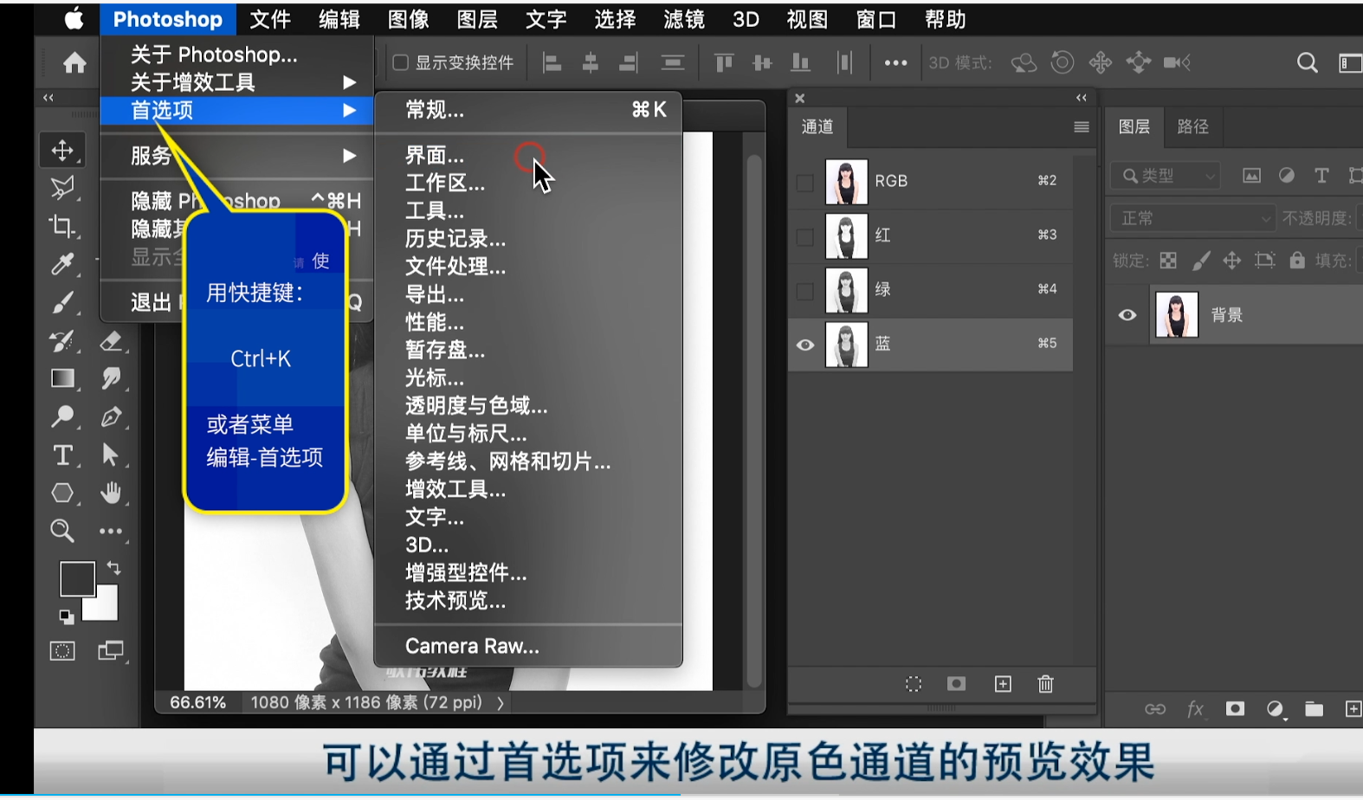Image resolution: width=1363 pixels, height=800 pixels.
Task: Select the Polygon shape tool
Action: coord(62,493)
